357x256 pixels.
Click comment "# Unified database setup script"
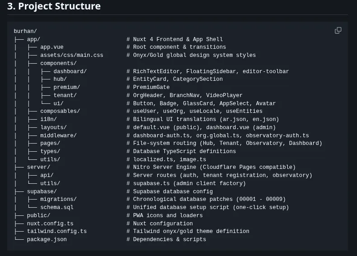207,208
